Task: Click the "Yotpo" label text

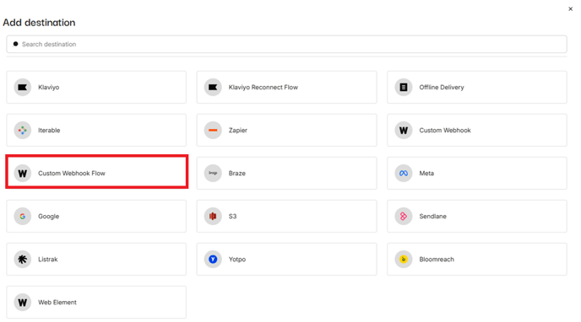Action: click(237, 259)
